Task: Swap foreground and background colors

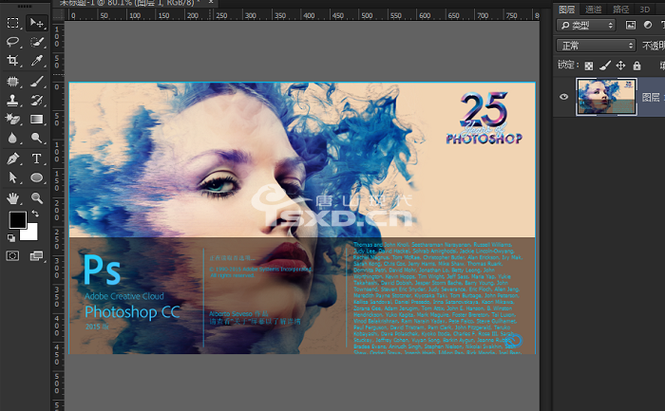Action: 35,214
